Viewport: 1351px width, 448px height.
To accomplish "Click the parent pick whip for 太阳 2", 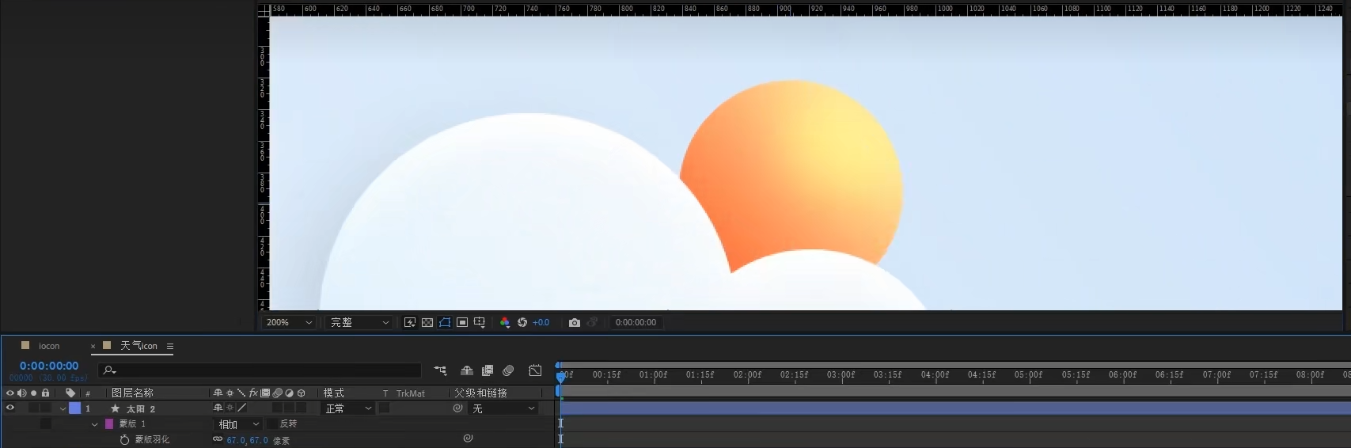I will tap(457, 408).
